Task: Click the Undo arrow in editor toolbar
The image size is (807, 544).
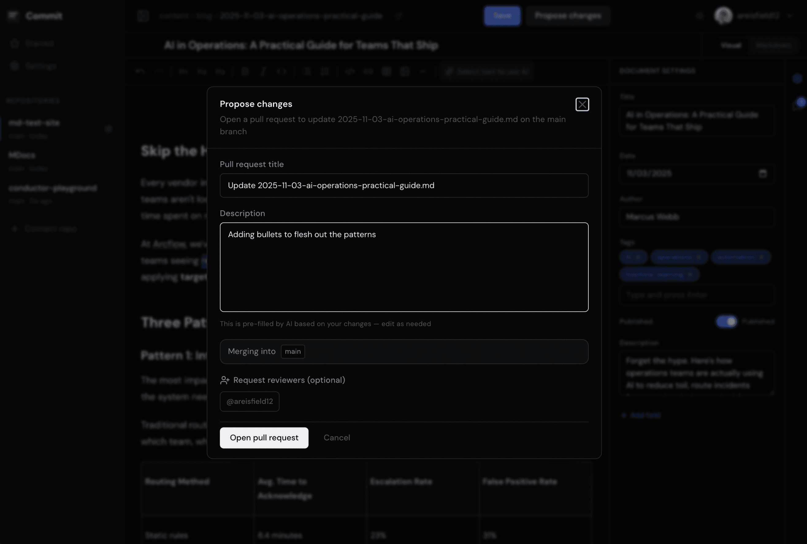Action: [x=140, y=71]
